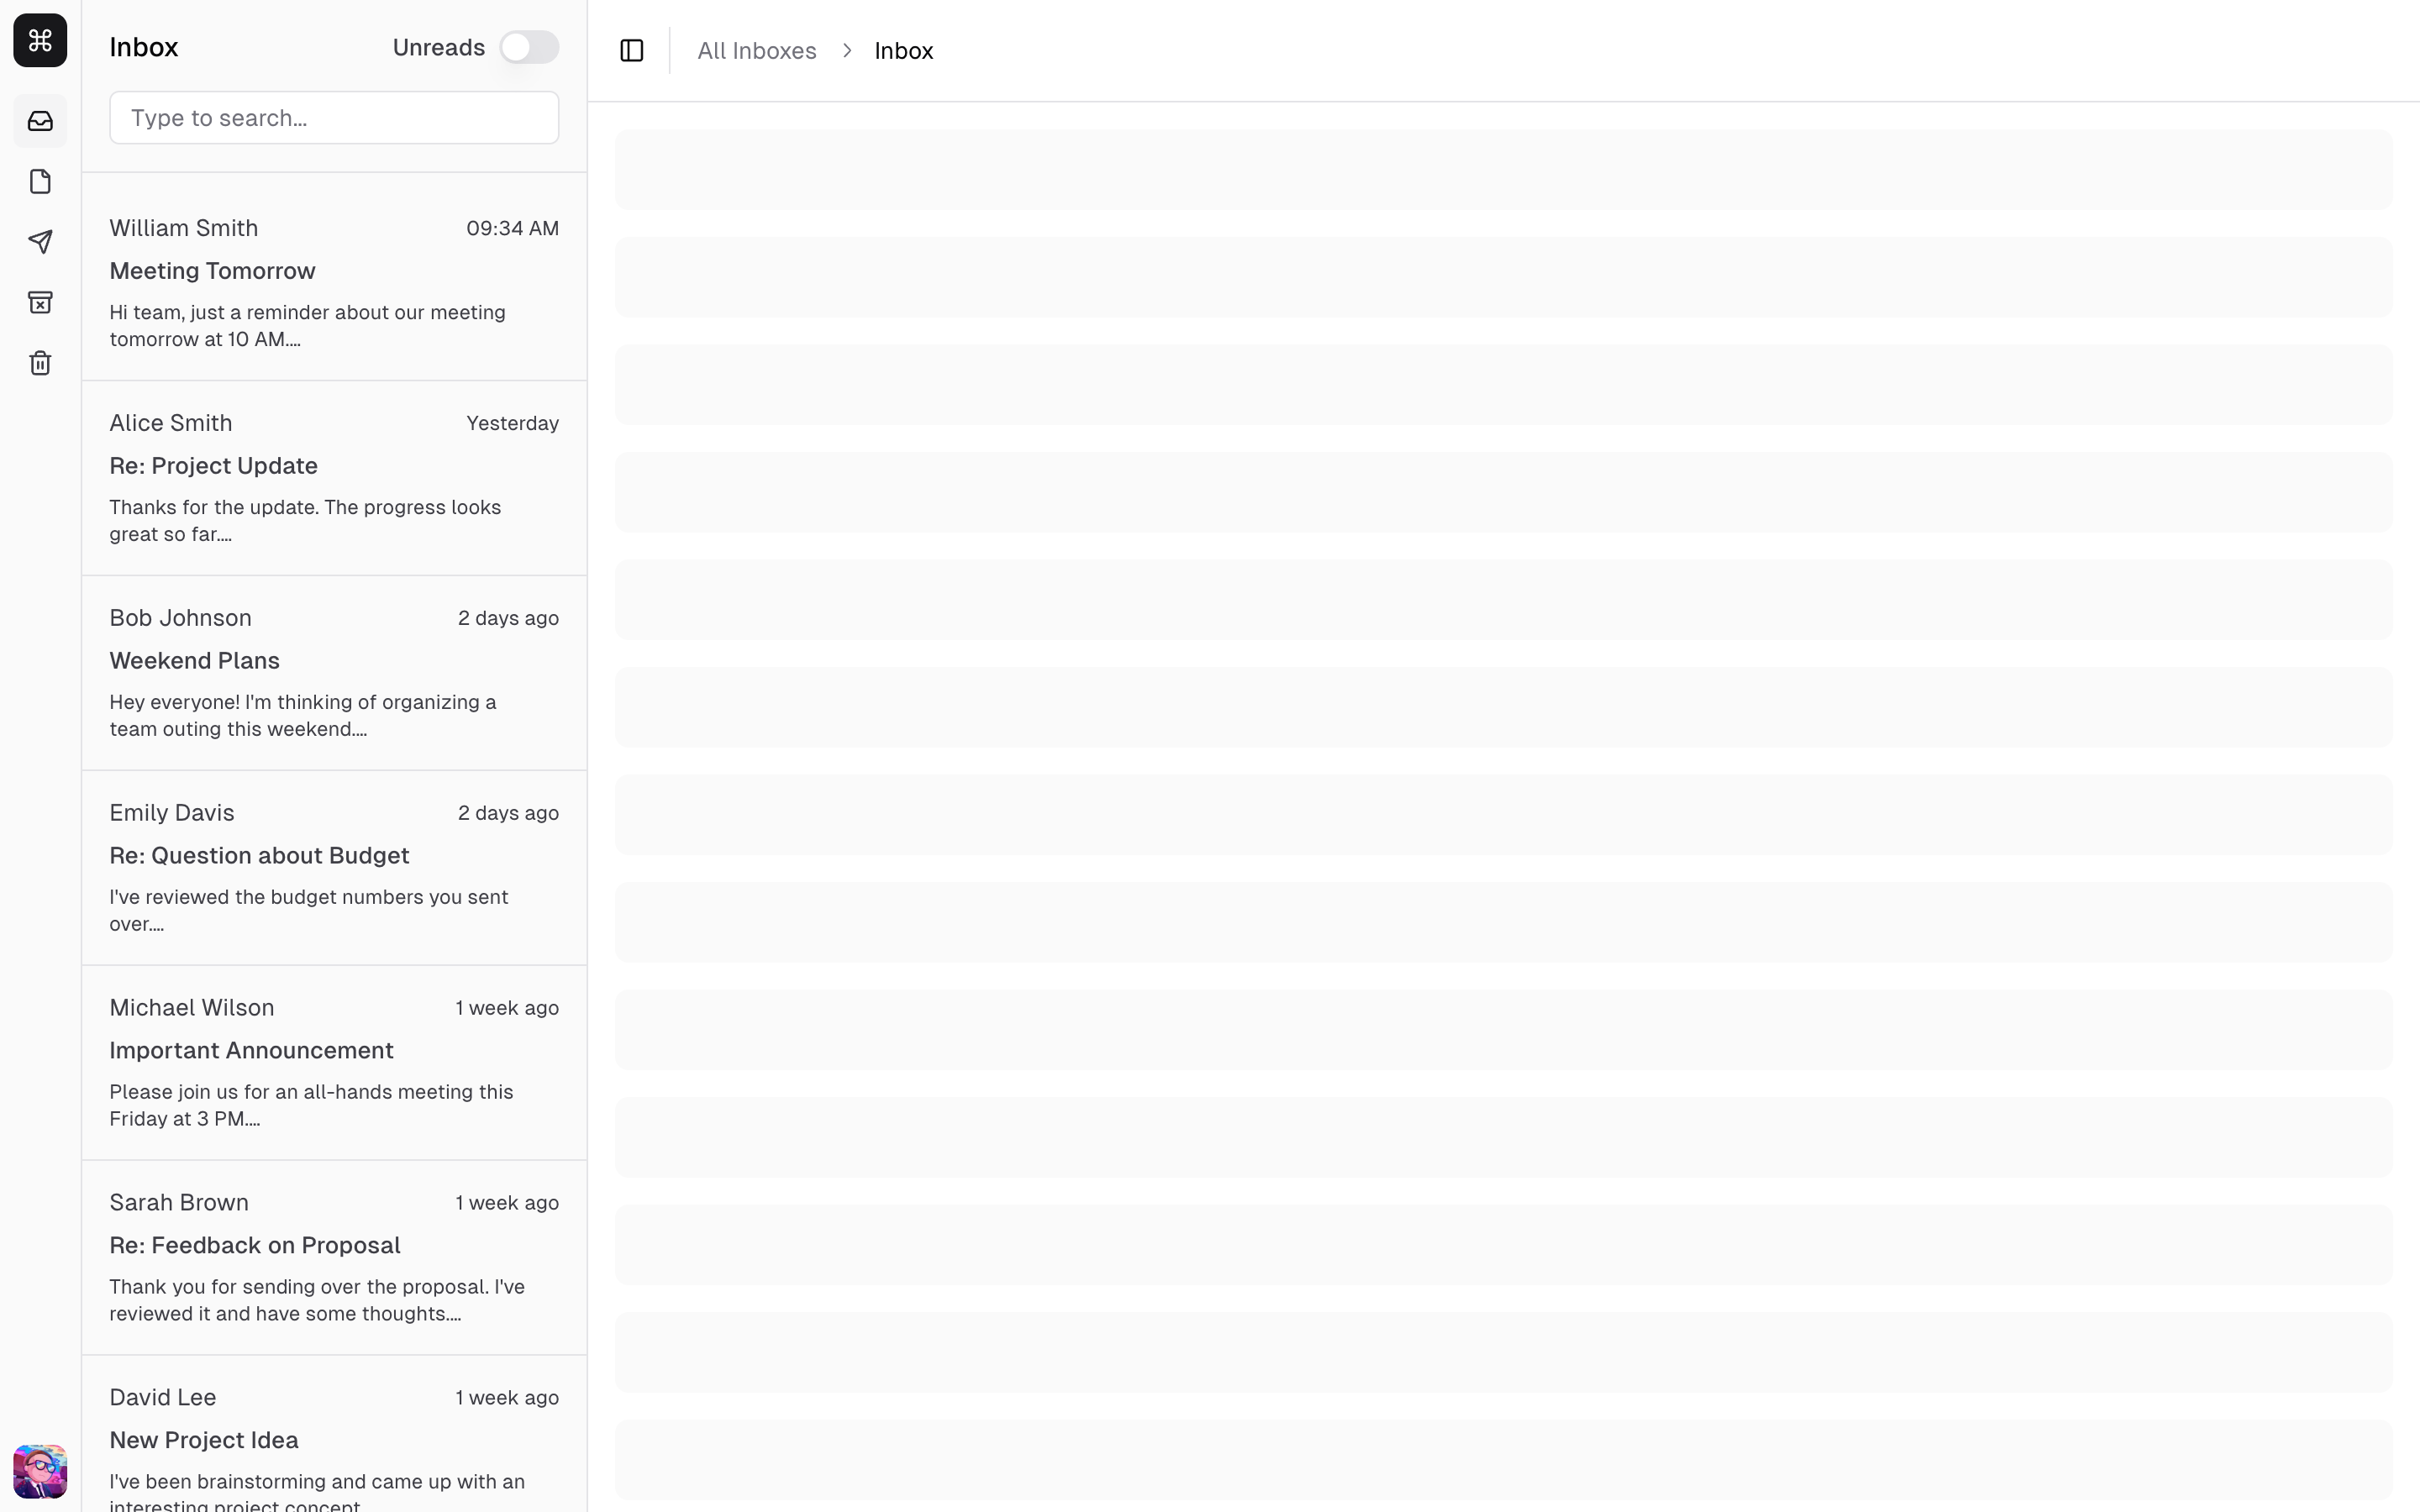
Task: Open the Junk archive icon
Action: [x=40, y=302]
